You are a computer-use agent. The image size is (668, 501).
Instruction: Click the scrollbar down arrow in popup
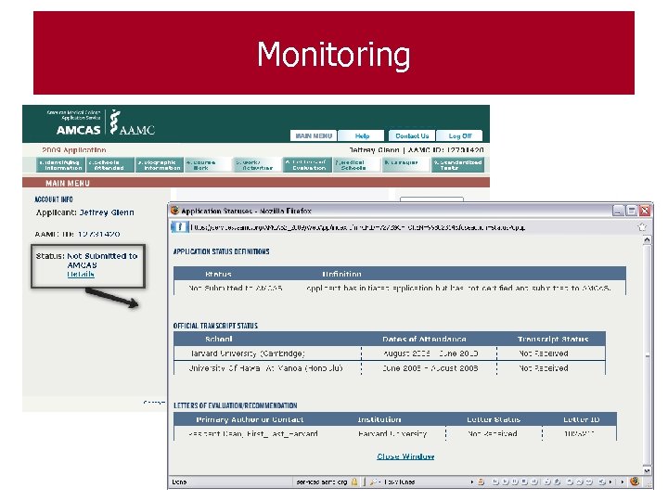click(647, 470)
